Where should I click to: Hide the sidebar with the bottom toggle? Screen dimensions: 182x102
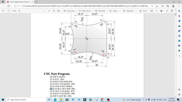(x=179, y=90)
